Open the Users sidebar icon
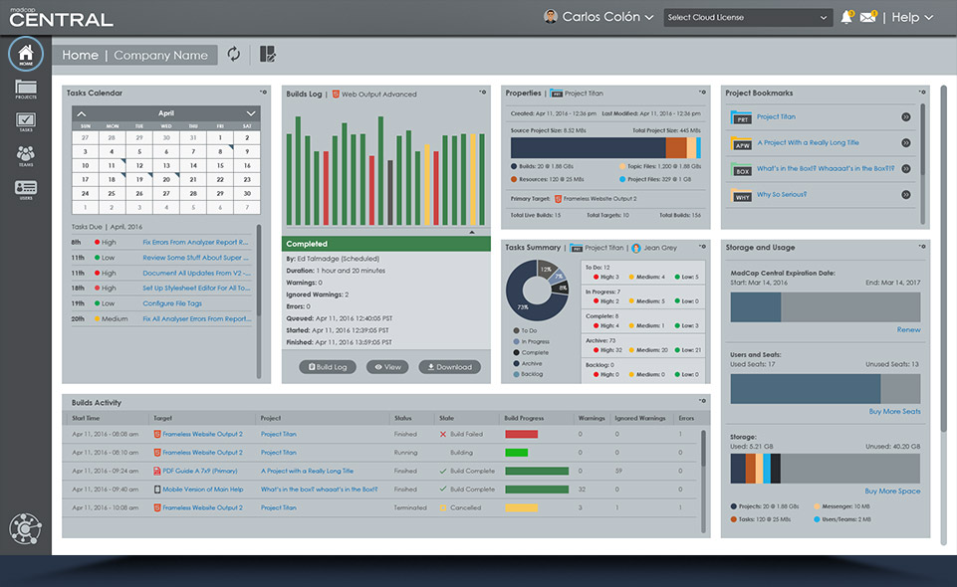 (26, 190)
